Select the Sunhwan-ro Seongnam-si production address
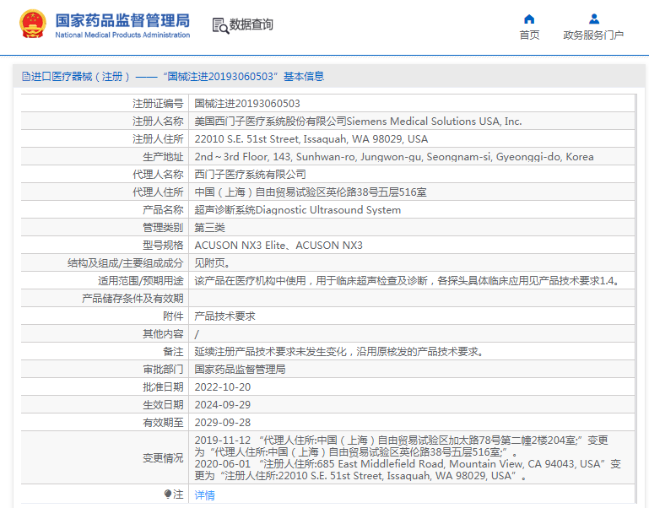This screenshot has height=508, width=649. click(394, 157)
